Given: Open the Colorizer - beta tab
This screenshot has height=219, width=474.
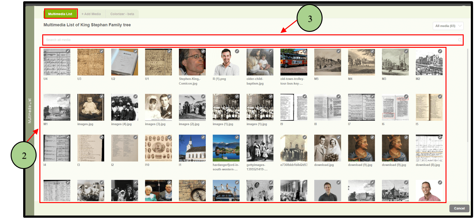Looking at the screenshot, I should click(x=122, y=14).
